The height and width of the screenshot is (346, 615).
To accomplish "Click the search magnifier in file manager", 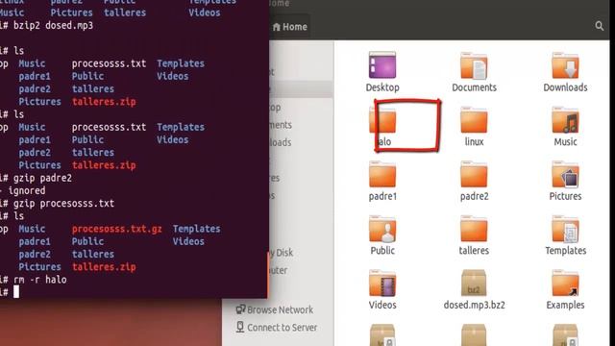I will click(599, 26).
